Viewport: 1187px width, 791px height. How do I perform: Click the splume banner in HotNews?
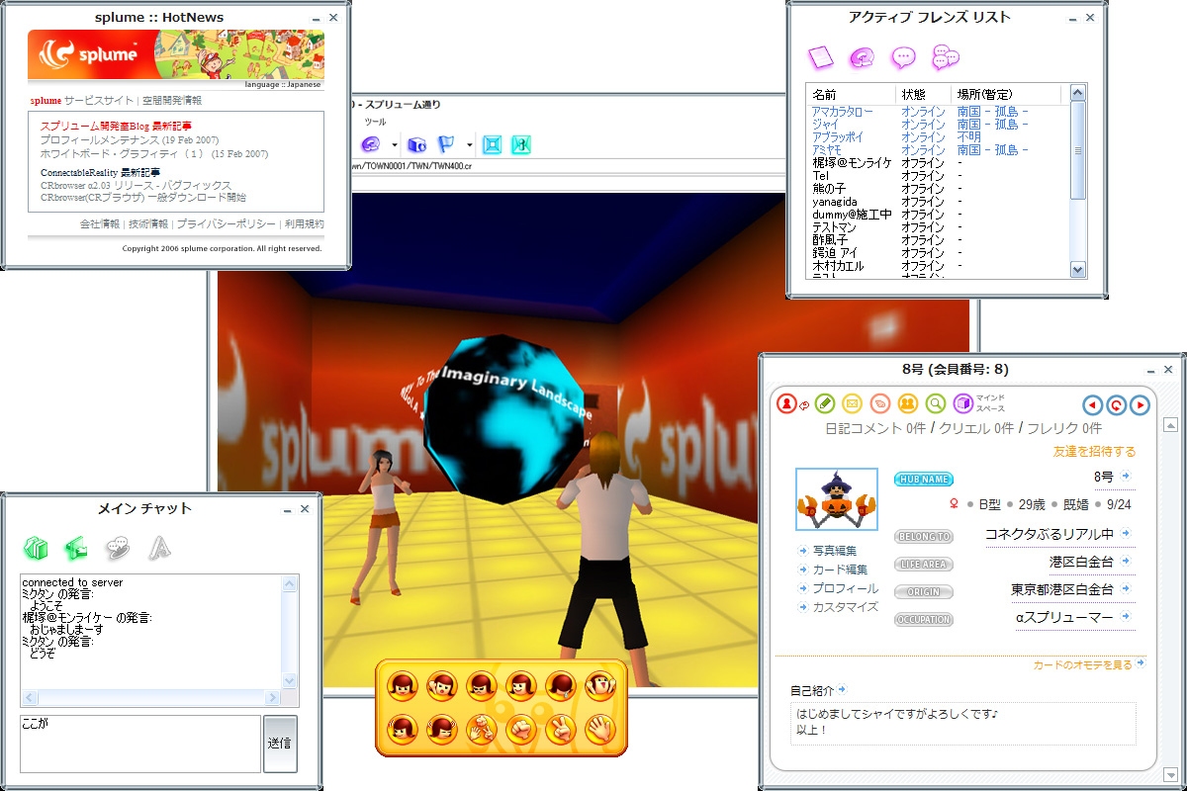(x=176, y=55)
